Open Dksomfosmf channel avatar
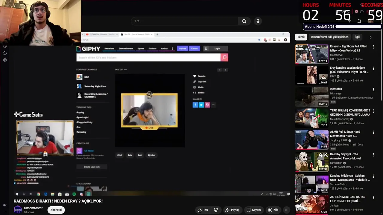Screen dimensions: 383x215 (x=18, y=210)
